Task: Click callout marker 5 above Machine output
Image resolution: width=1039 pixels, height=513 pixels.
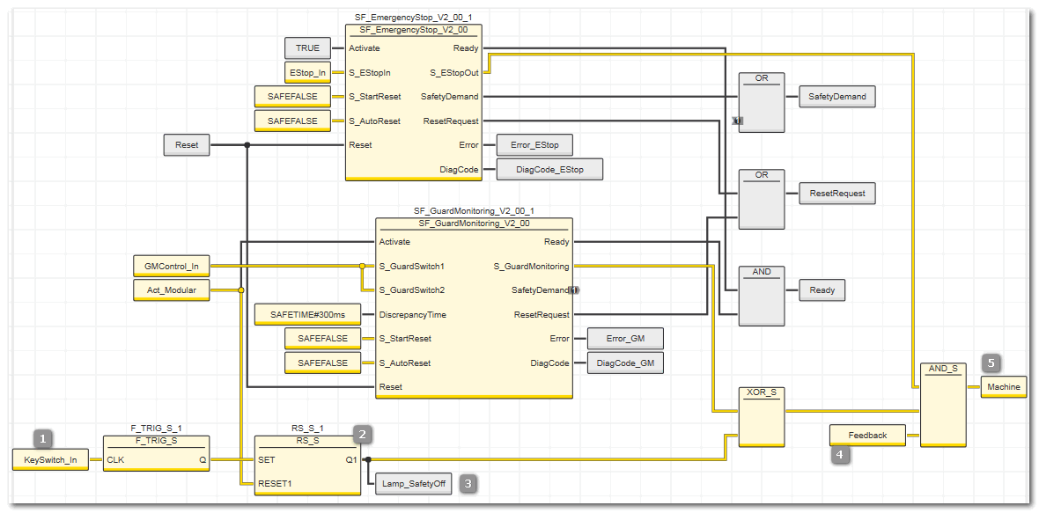Action: click(x=991, y=363)
